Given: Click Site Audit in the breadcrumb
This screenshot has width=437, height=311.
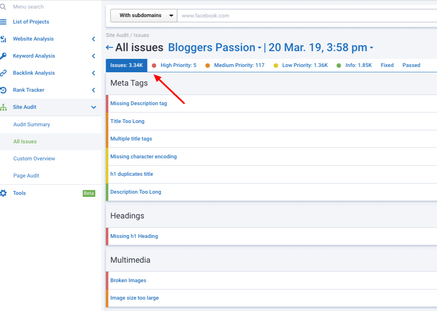Looking at the screenshot, I should (117, 35).
